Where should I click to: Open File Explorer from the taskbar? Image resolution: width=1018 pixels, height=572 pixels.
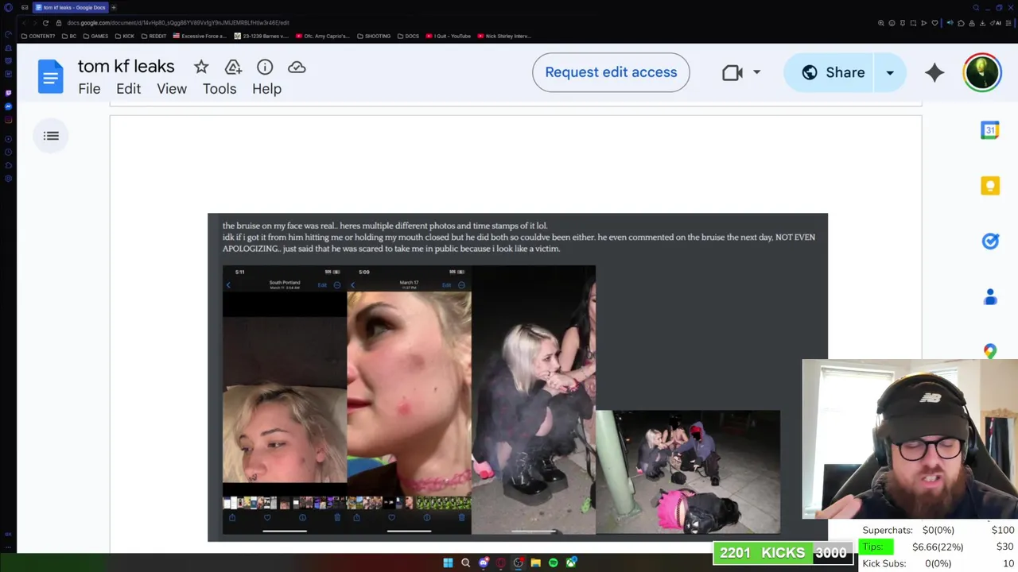click(535, 562)
